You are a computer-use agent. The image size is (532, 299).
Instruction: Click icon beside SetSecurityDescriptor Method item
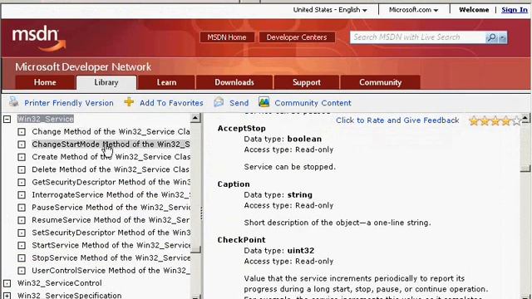click(22, 233)
